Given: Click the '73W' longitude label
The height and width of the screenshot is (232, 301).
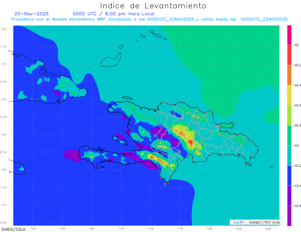Looking at the screenshot, I should [x=121, y=228].
